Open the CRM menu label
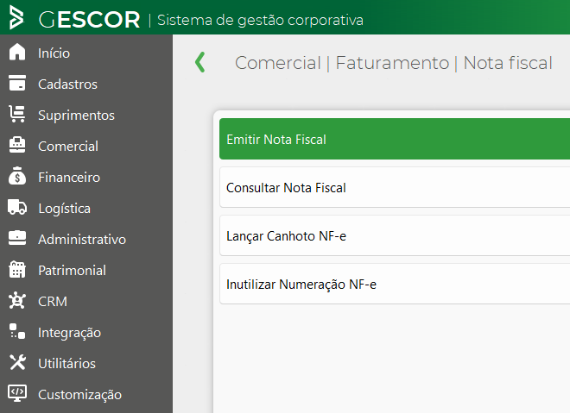 pyautogui.click(x=53, y=302)
